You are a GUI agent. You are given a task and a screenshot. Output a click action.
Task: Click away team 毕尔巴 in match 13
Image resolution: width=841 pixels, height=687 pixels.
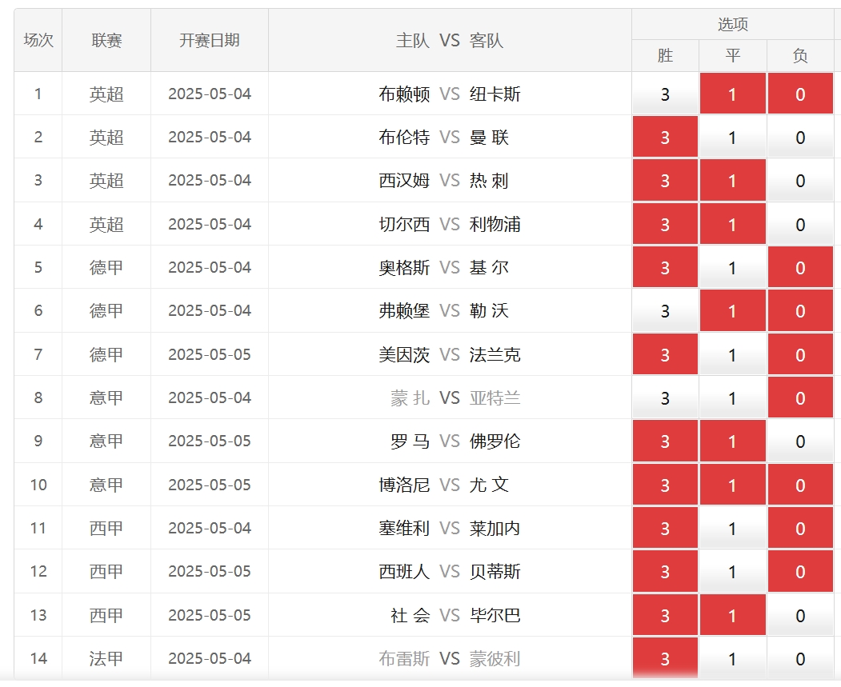click(495, 615)
